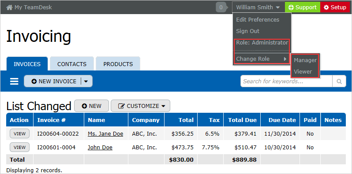Screen dimensions: 352x174
Task: Select Sign Out in the menu
Action: coord(247,31)
